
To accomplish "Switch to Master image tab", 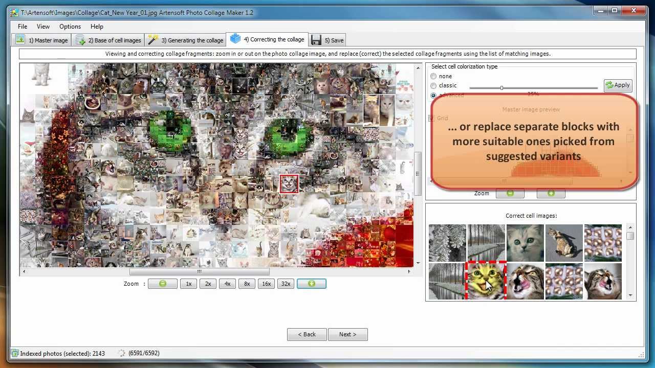I will 41,40.
